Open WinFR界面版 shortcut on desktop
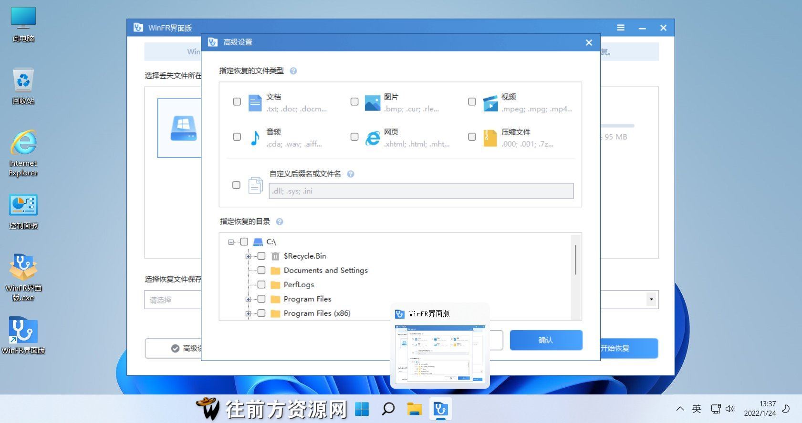 (23, 336)
